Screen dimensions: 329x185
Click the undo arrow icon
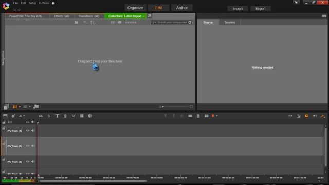[14, 10]
